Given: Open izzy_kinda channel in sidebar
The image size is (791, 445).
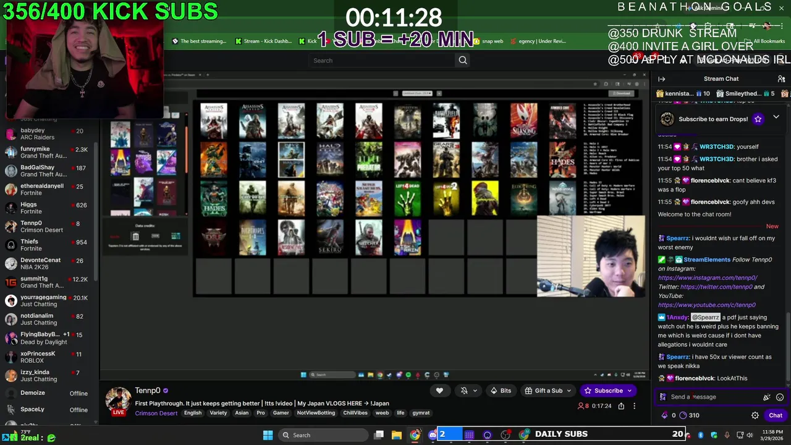Looking at the screenshot, I should tap(48, 376).
